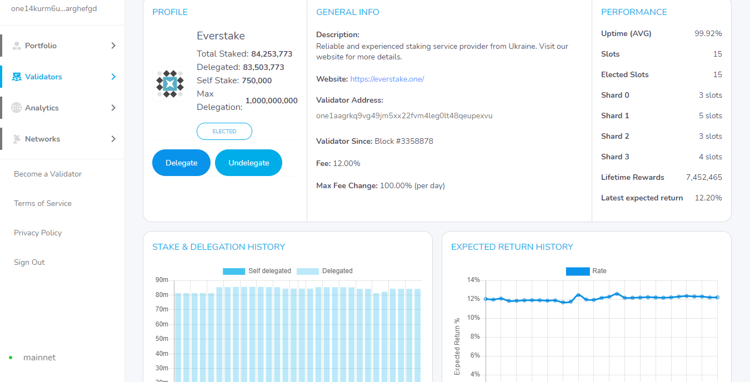Screen dimensions: 750x382
Task: Click the account address one14kurm6u...arghefgd
Action: click(x=54, y=8)
